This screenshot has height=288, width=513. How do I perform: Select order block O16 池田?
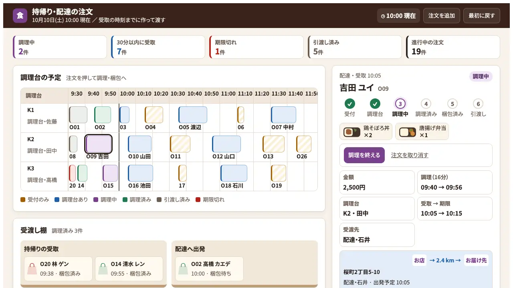tap(140, 173)
